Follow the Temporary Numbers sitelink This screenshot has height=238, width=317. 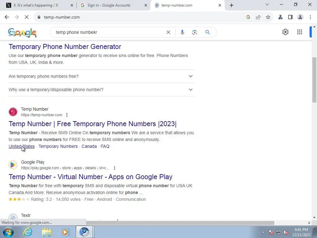58,146
